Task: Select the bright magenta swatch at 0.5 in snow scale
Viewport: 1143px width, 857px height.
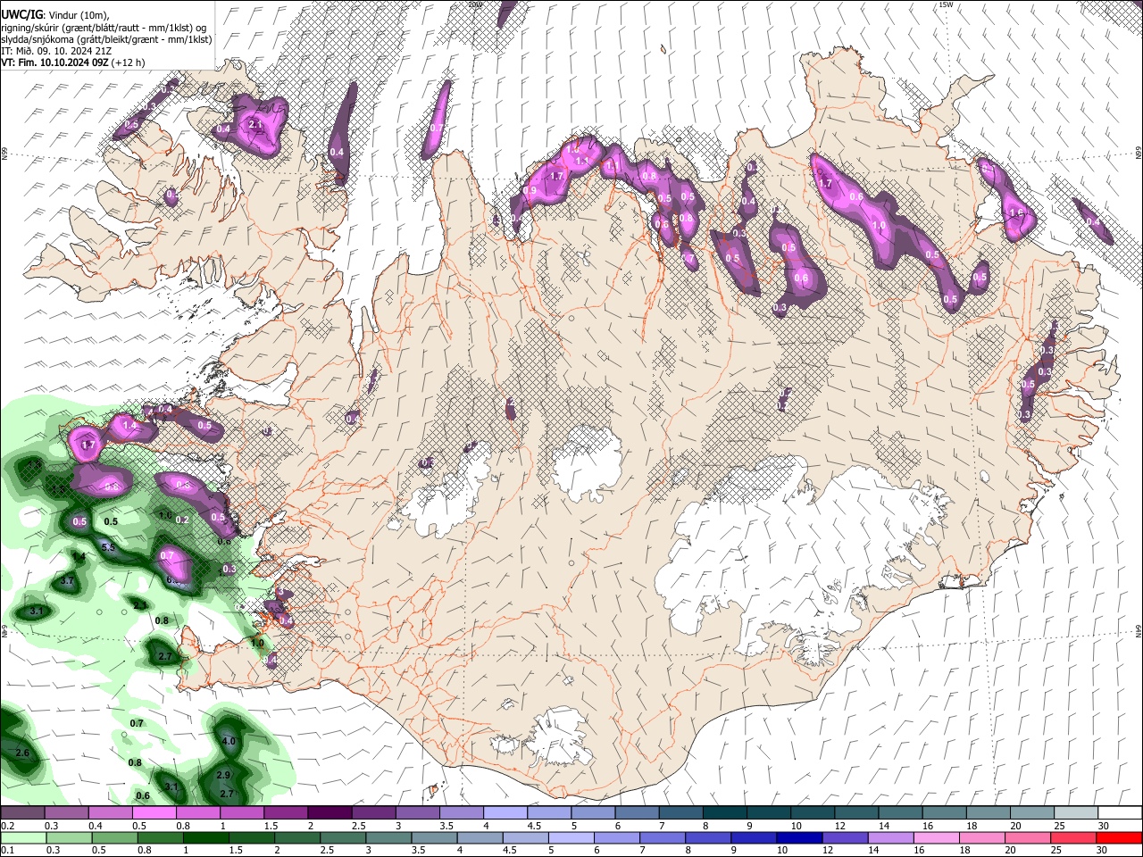Action: tap(154, 813)
